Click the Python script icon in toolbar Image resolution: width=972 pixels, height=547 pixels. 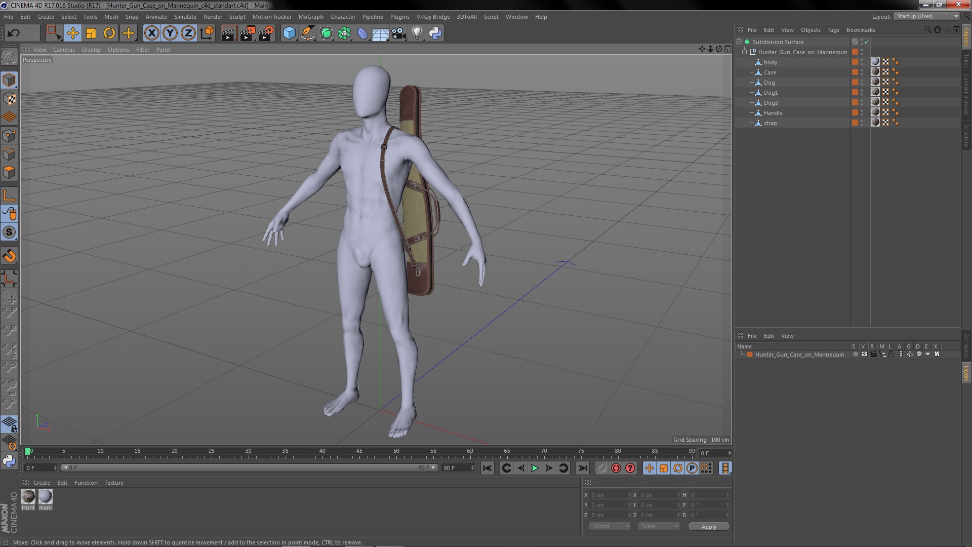435,33
